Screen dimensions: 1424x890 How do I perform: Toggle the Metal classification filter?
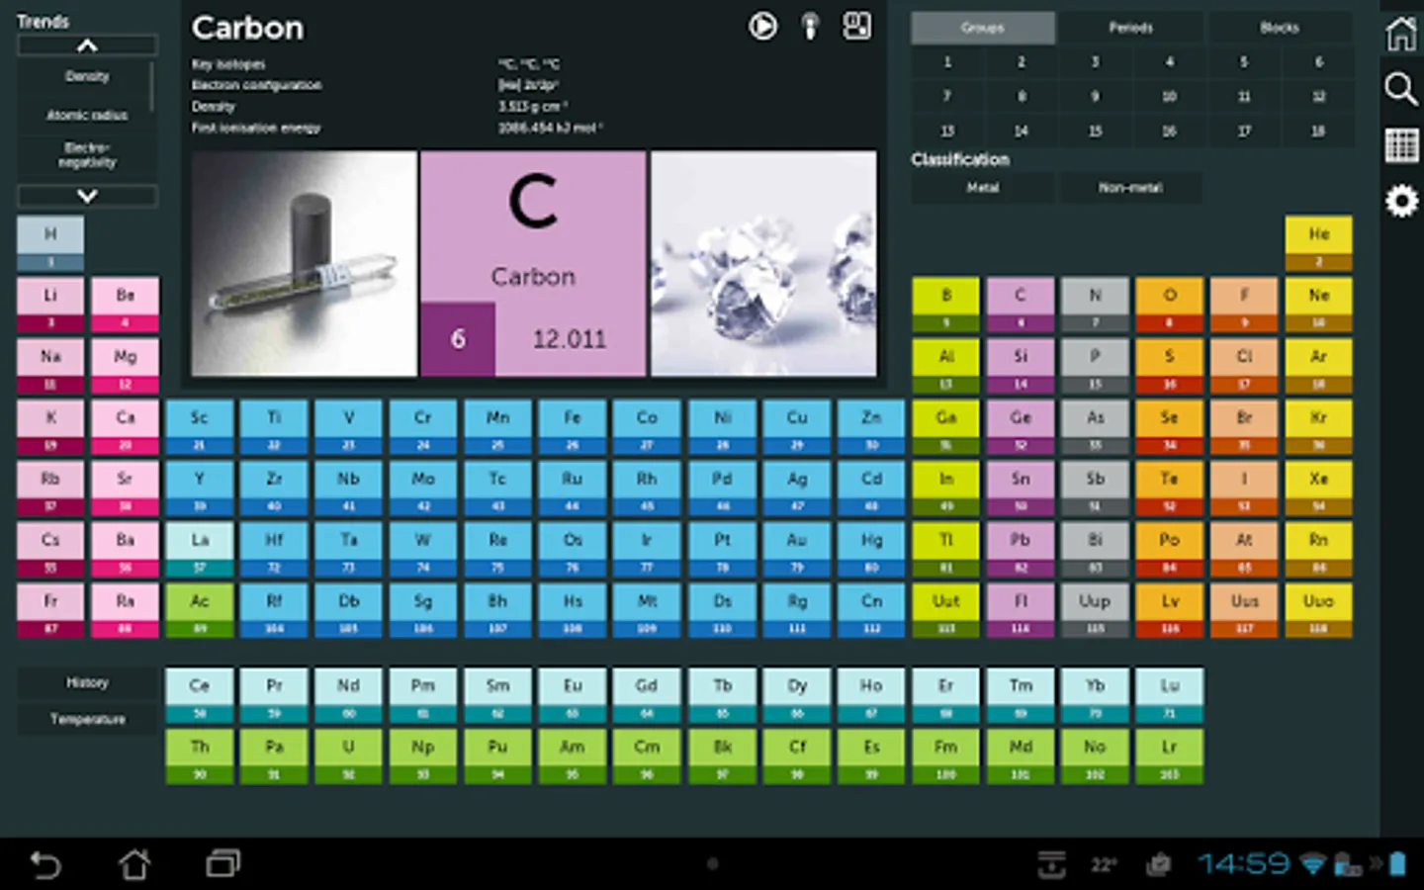tap(982, 188)
